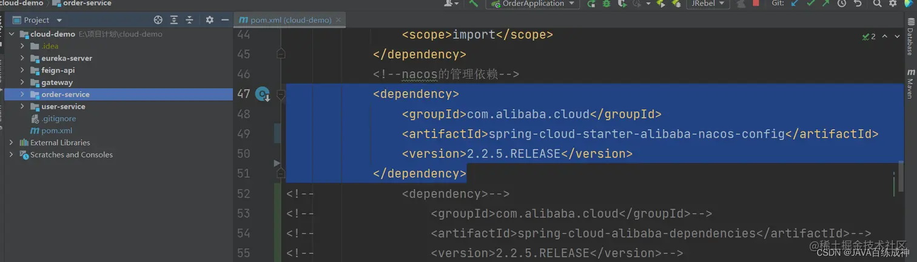
Task: Open Project panel gear options
Action: coord(210,20)
